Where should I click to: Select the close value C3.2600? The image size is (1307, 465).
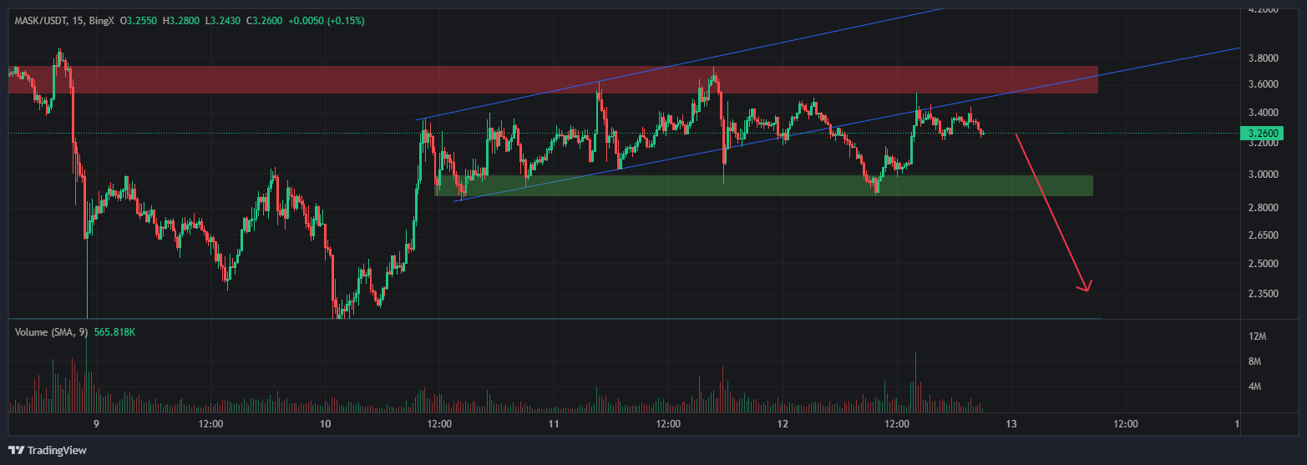[264, 20]
